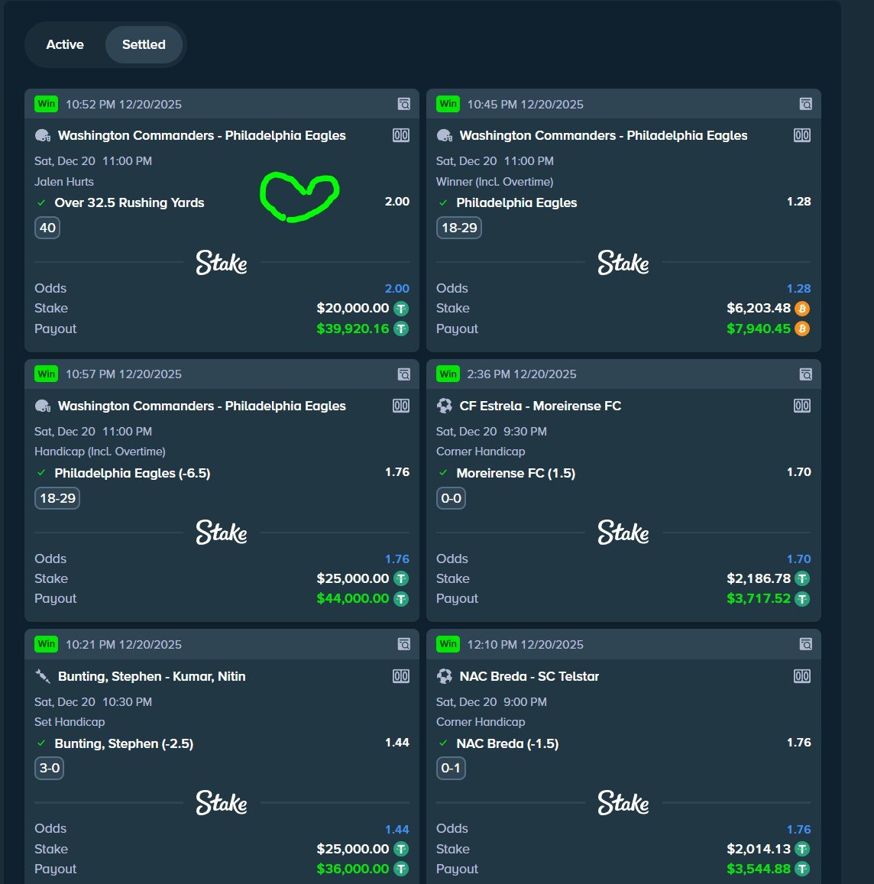Click scoreboard icon beside CF Estrela - Moreirense FC

[802, 406]
